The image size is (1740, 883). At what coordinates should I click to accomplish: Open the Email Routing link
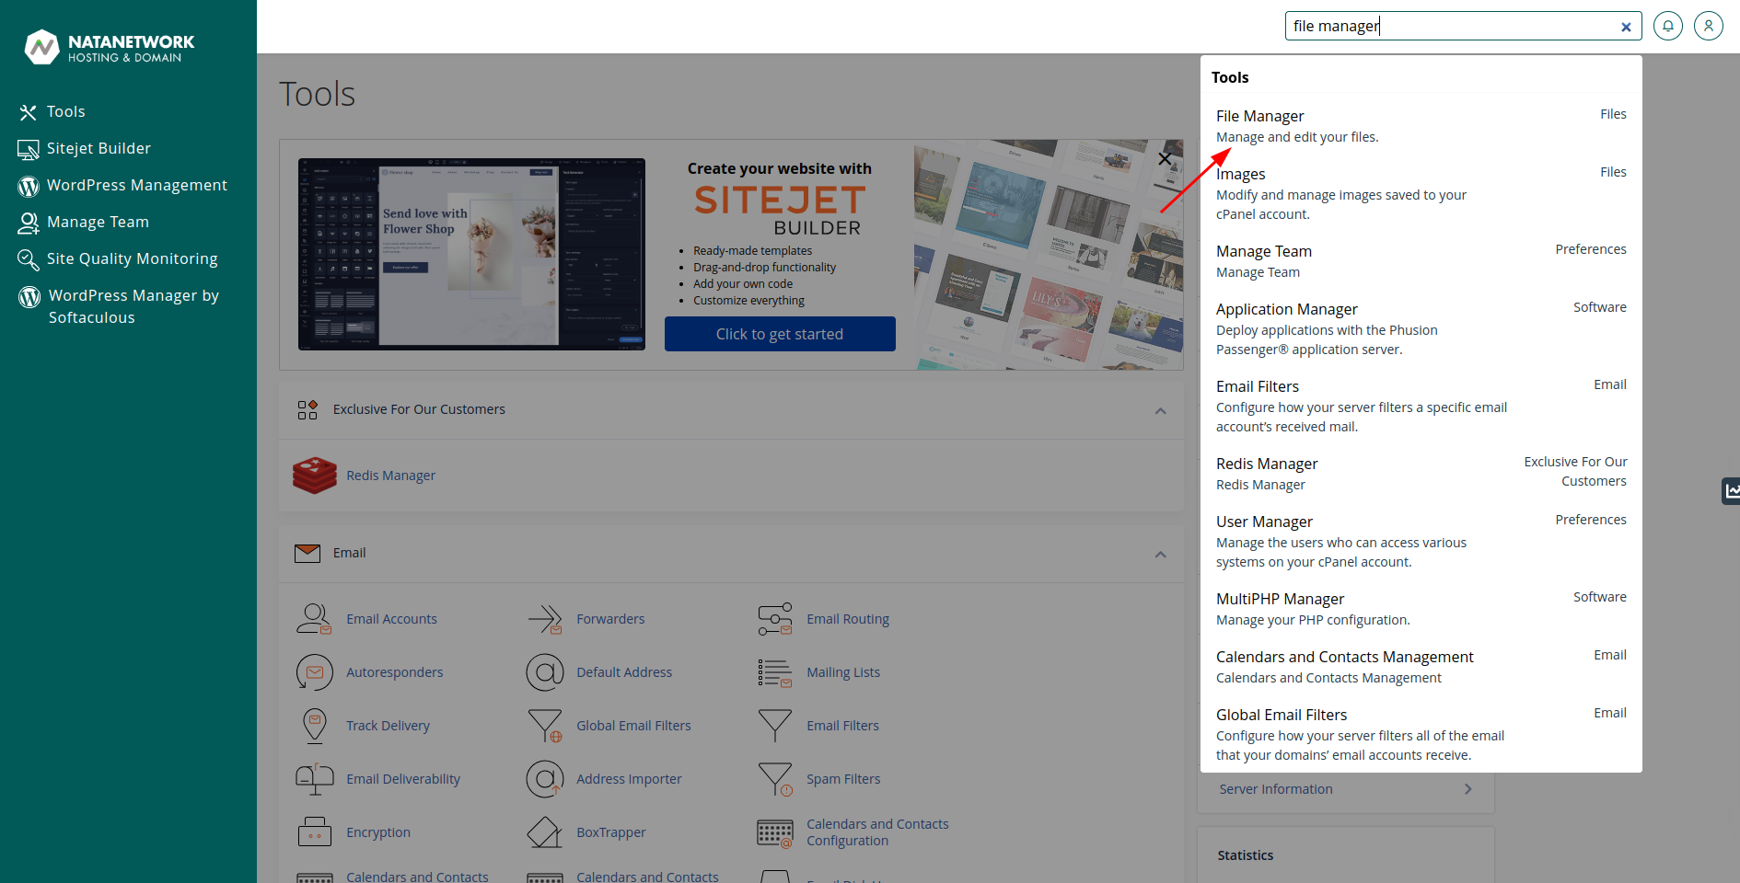[x=848, y=619]
